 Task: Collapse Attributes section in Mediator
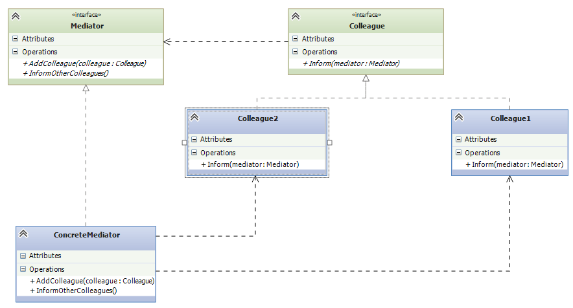16,39
